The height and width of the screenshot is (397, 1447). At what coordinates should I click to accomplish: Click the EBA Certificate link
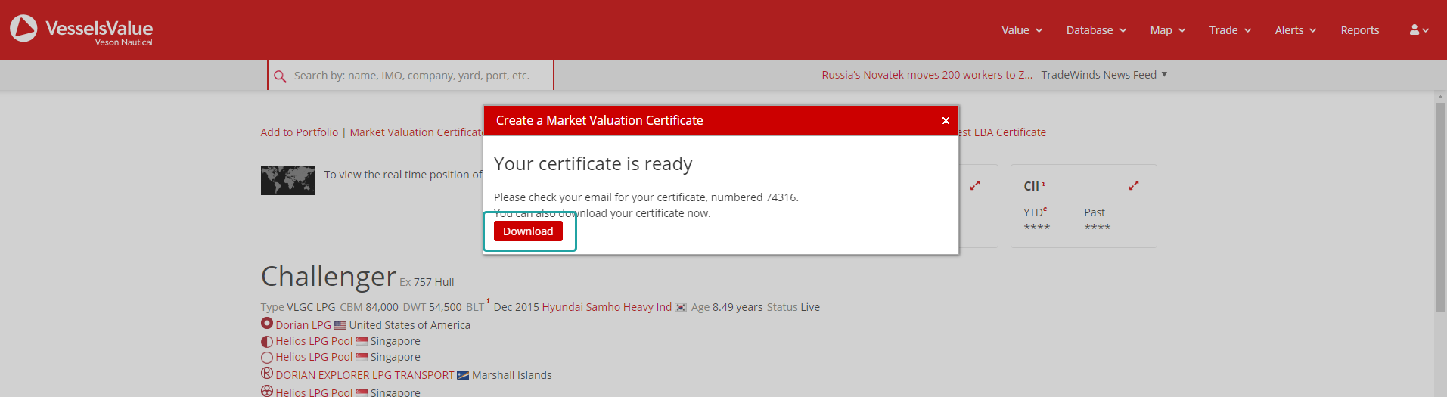(1003, 132)
